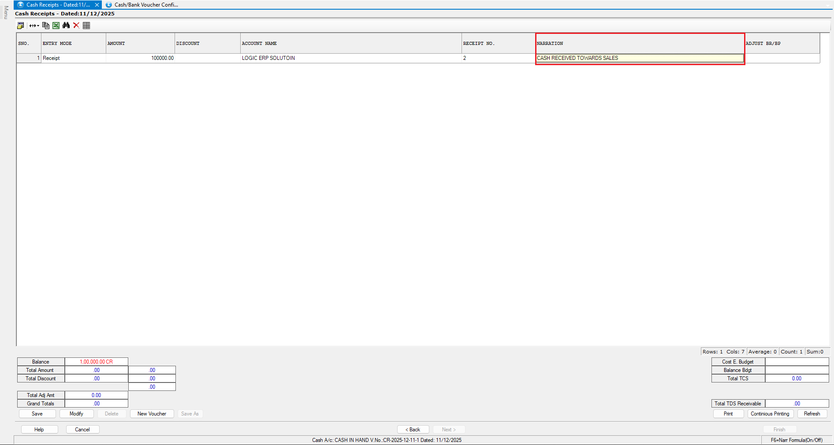Viewport: 834px width, 445px height.
Task: Select the Account Name cell LOGIC ERP SOLUTOIN
Action: click(x=350, y=58)
